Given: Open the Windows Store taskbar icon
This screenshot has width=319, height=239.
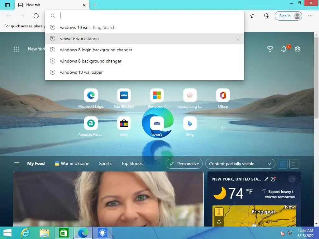Looking at the screenshot, I should (64, 233).
